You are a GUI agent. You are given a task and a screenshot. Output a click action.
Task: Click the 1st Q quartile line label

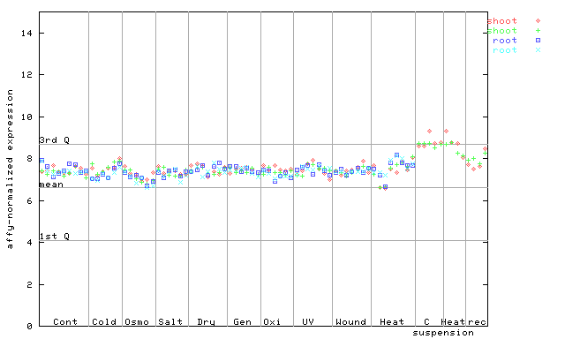pyautogui.click(x=54, y=236)
